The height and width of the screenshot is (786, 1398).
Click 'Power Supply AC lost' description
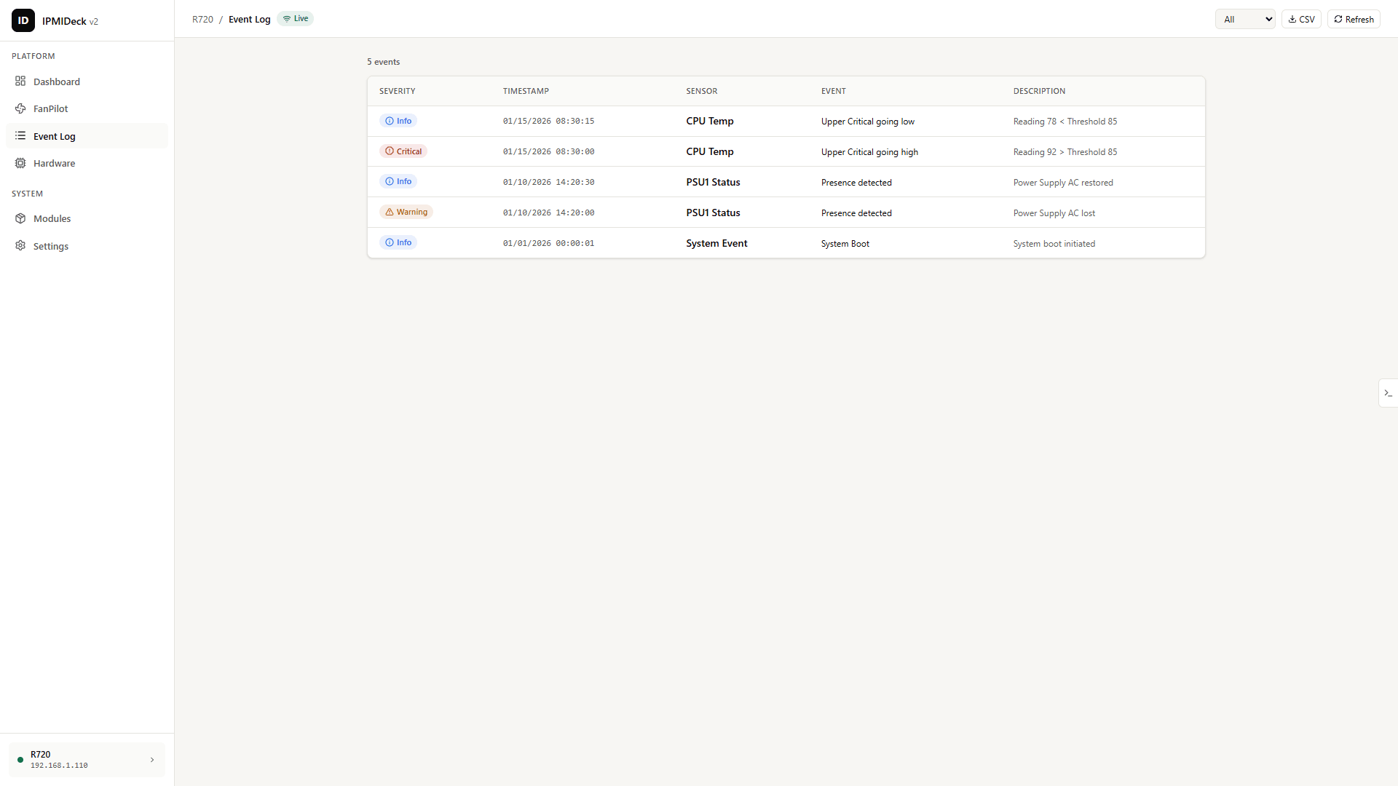1054,213
